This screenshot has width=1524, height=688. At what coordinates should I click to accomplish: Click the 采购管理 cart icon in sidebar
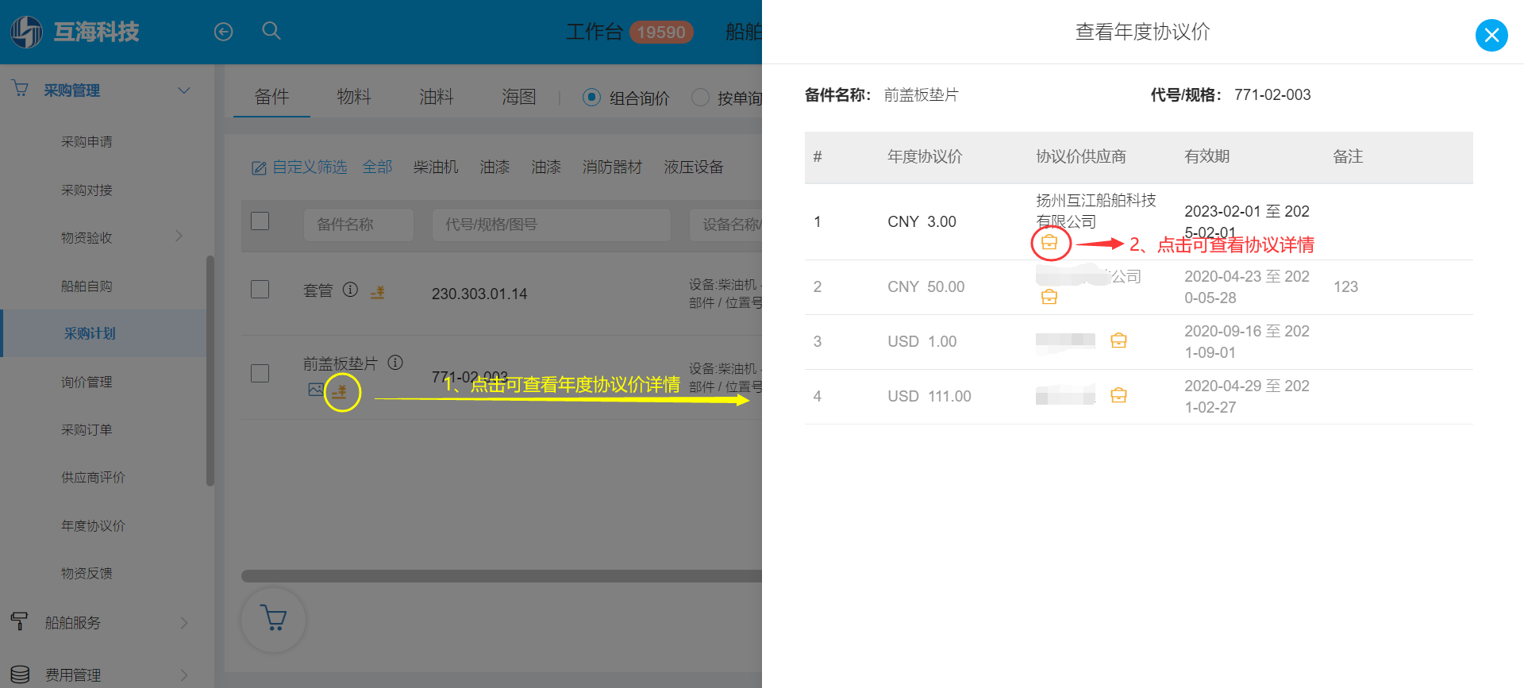tap(21, 89)
